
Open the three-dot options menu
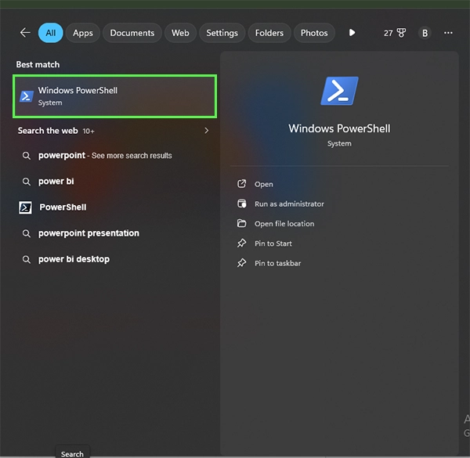[x=448, y=33]
